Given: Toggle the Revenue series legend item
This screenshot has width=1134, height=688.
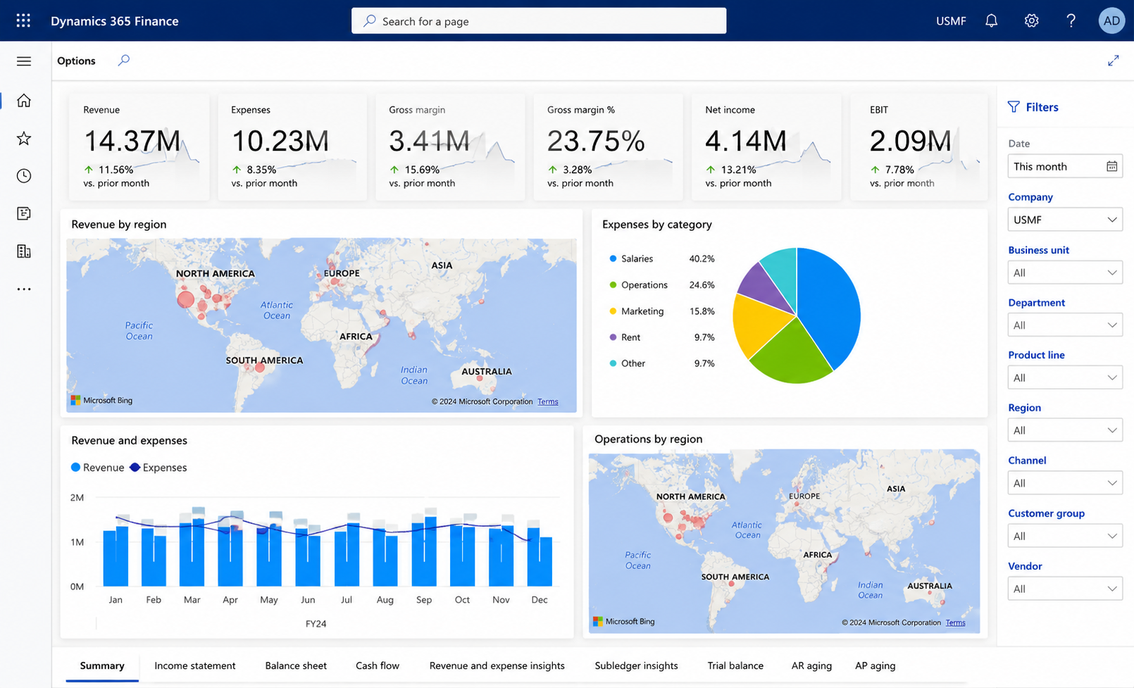Looking at the screenshot, I should coord(97,468).
